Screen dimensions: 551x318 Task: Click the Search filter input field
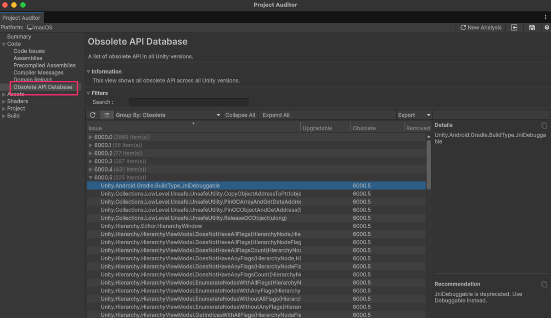pos(189,102)
